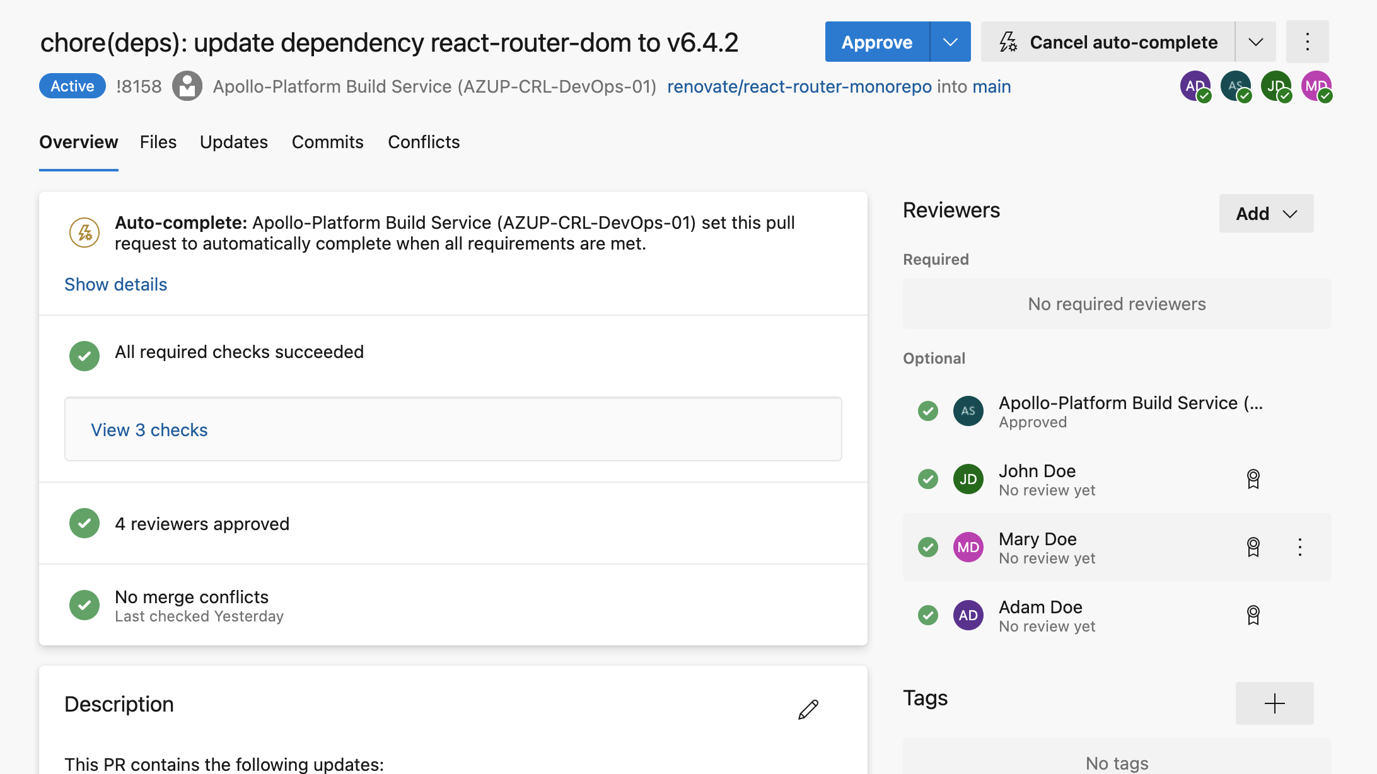Switch to the Files tab
Image resolution: width=1377 pixels, height=774 pixels.
pyautogui.click(x=158, y=142)
